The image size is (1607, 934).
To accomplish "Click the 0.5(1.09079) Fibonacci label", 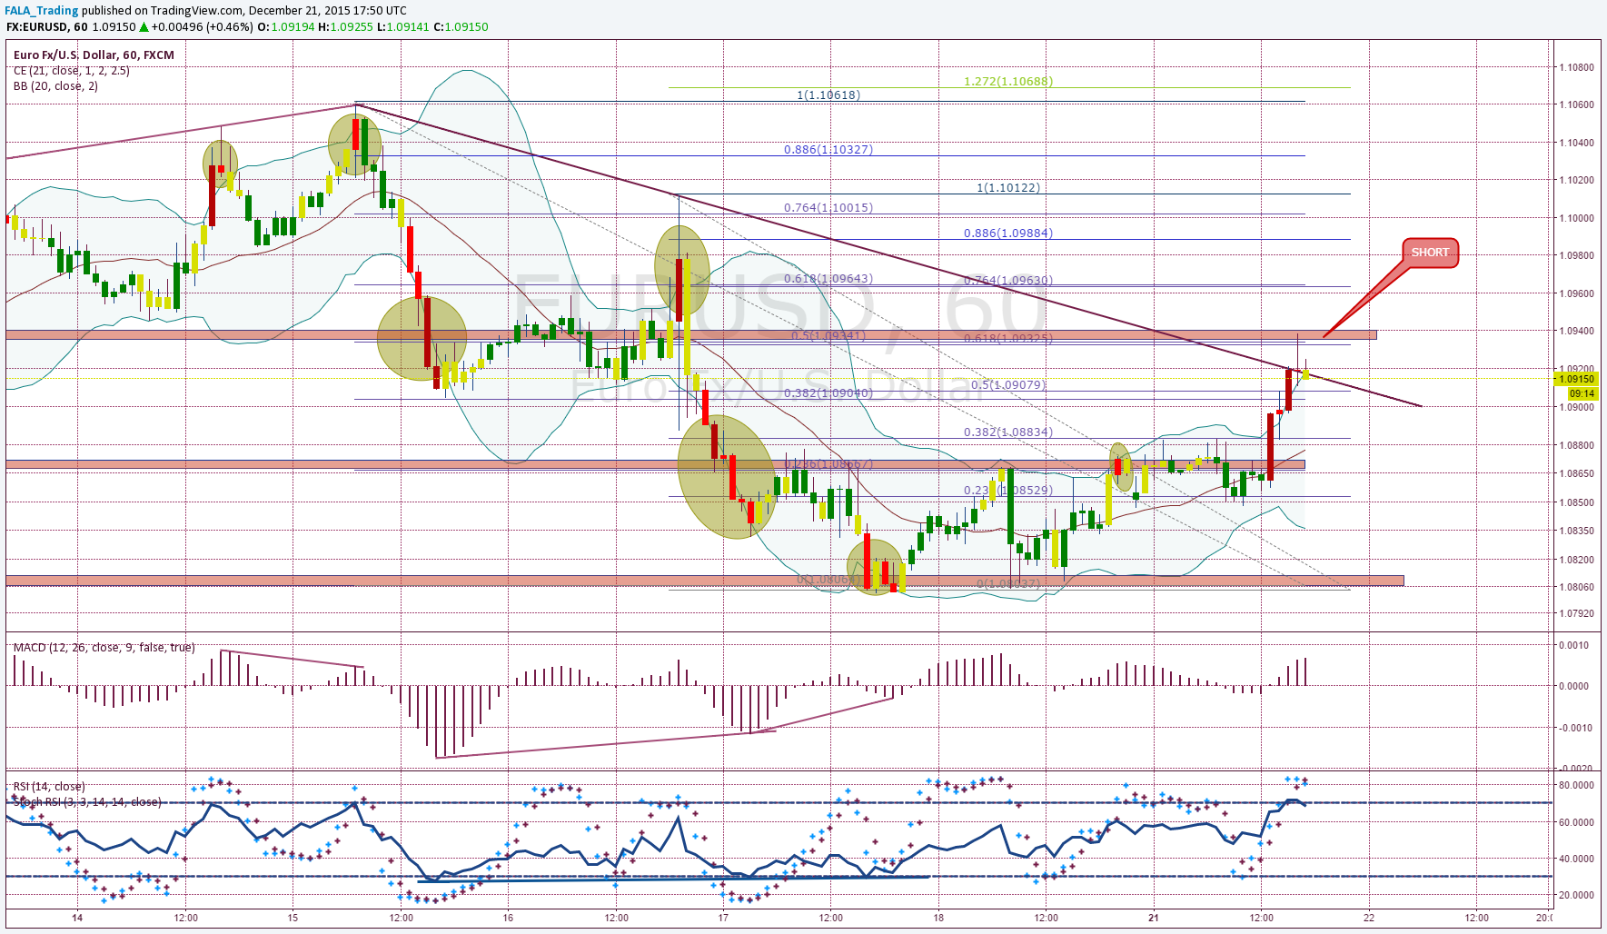I will pos(1008,384).
